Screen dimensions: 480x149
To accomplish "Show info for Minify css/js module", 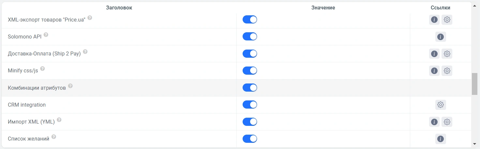I will pyautogui.click(x=434, y=71).
